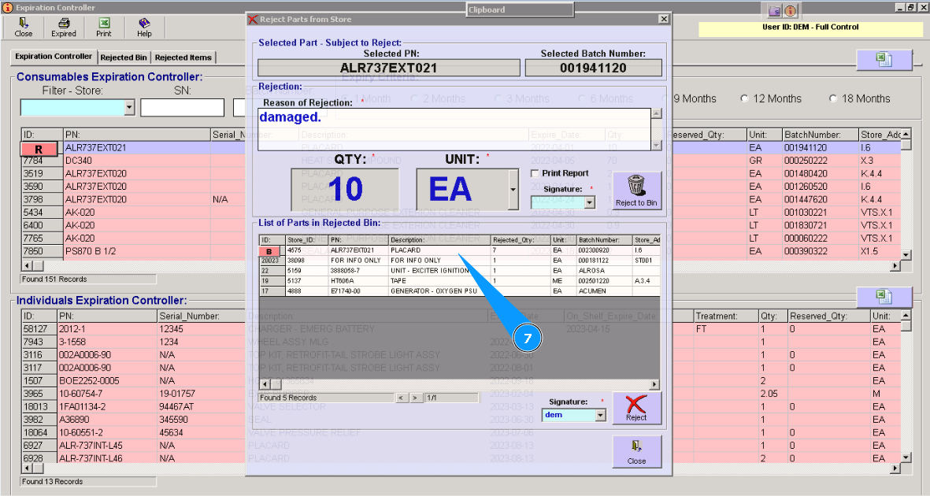Viewport: 930px width, 496px height.
Task: Export individuals list to Excel
Action: click(884, 297)
